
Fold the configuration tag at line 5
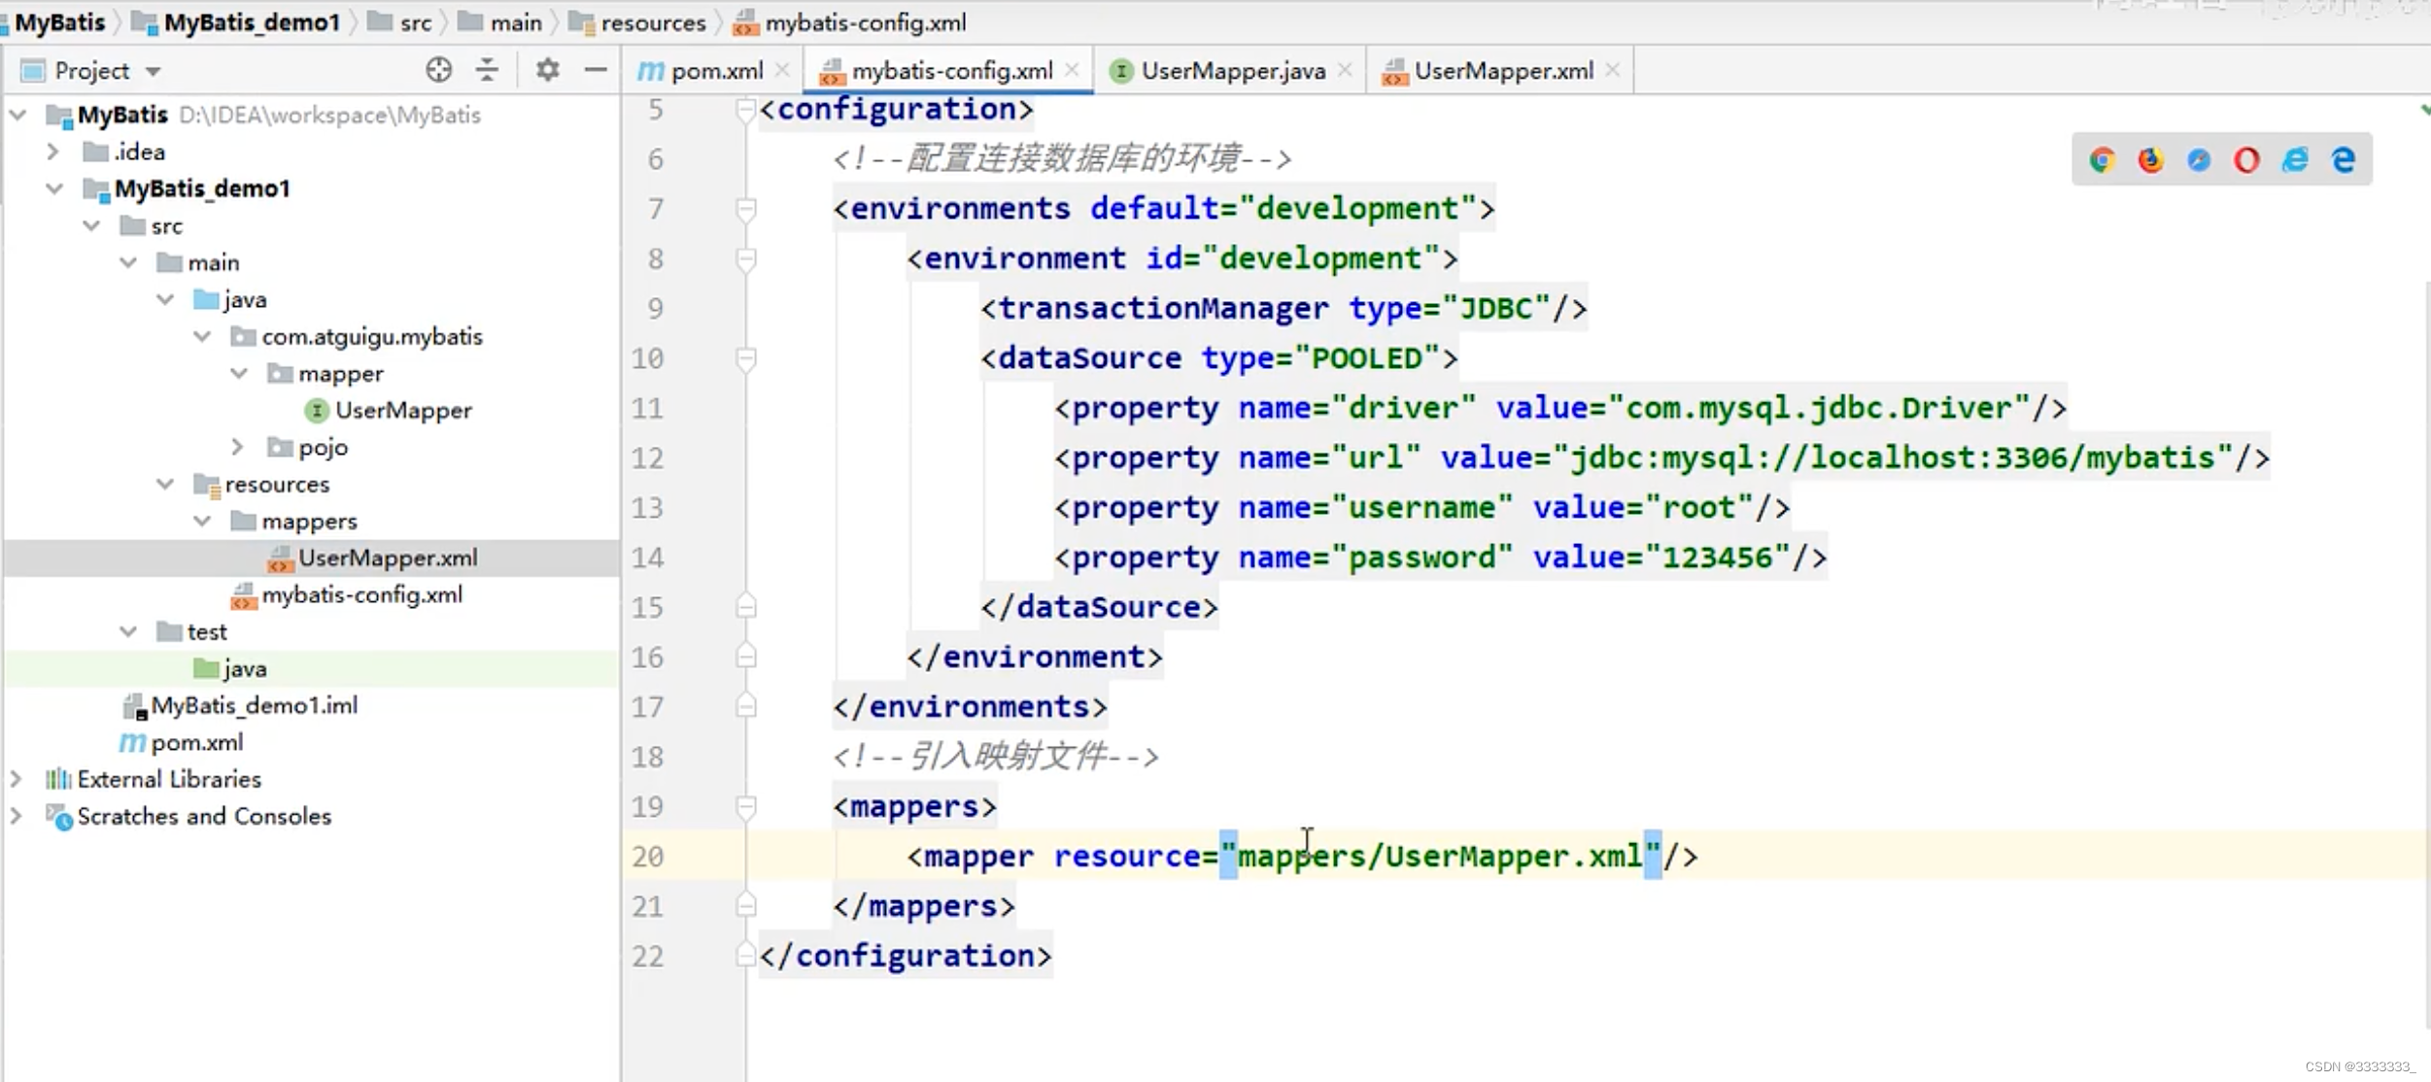click(746, 109)
